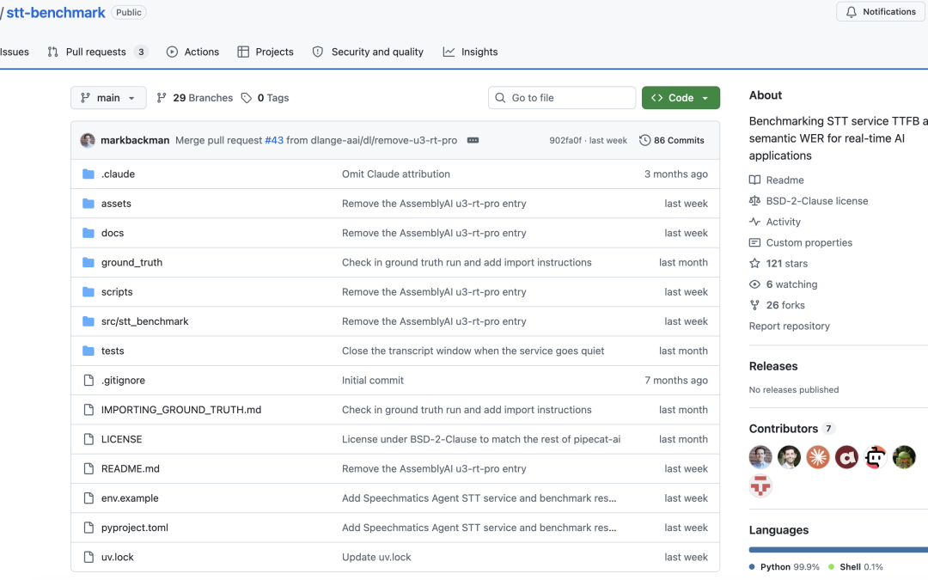Expand commit message ellipsis button
This screenshot has height=580, width=928.
tap(473, 140)
